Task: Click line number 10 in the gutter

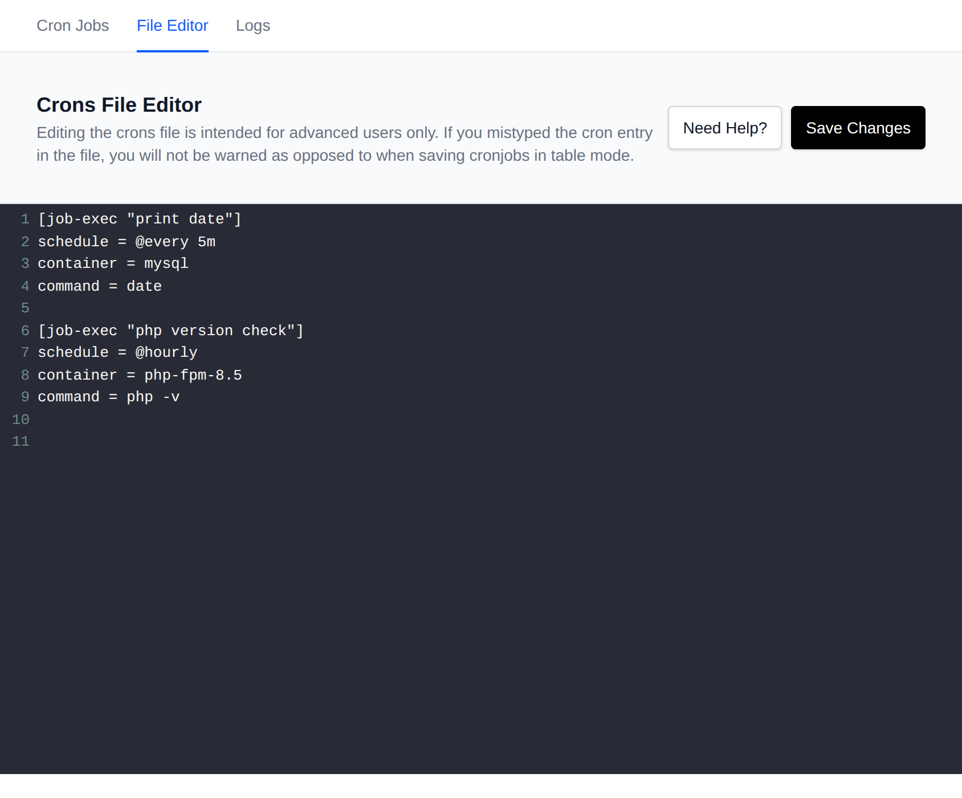Action: (21, 419)
